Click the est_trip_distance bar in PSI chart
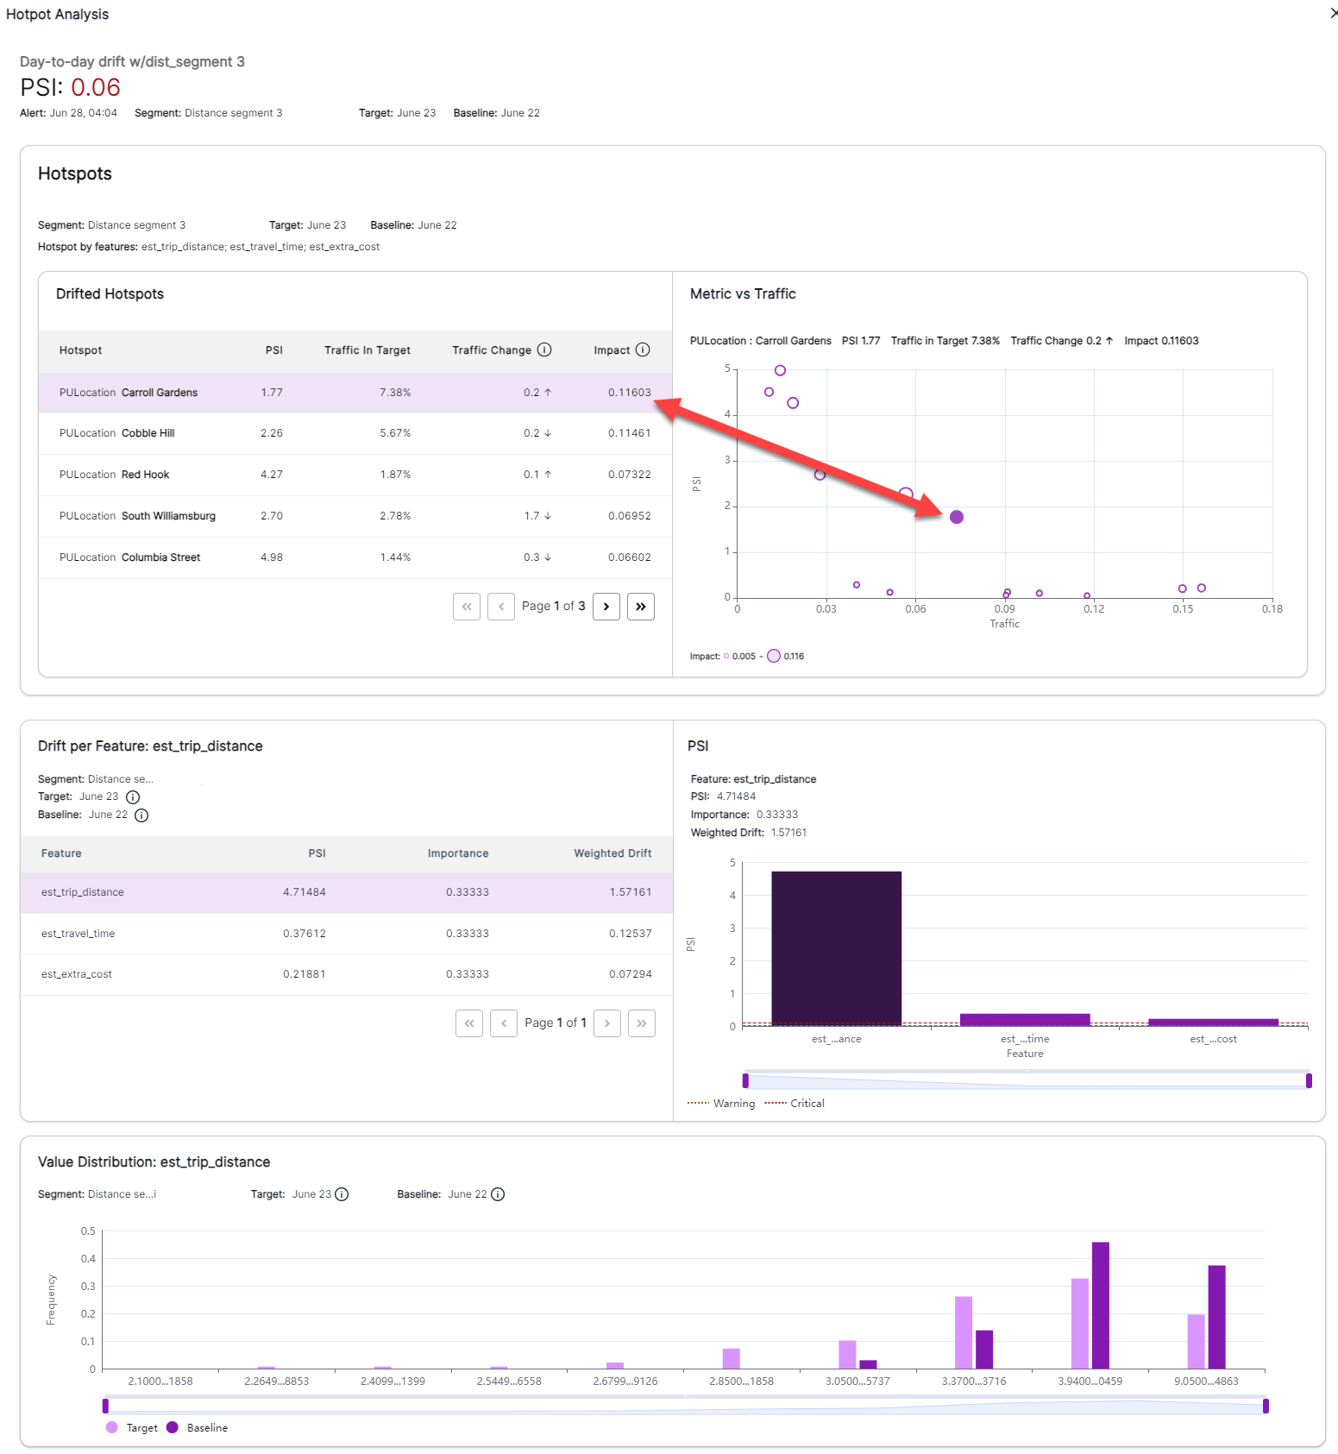This screenshot has width=1338, height=1454. coord(836,948)
